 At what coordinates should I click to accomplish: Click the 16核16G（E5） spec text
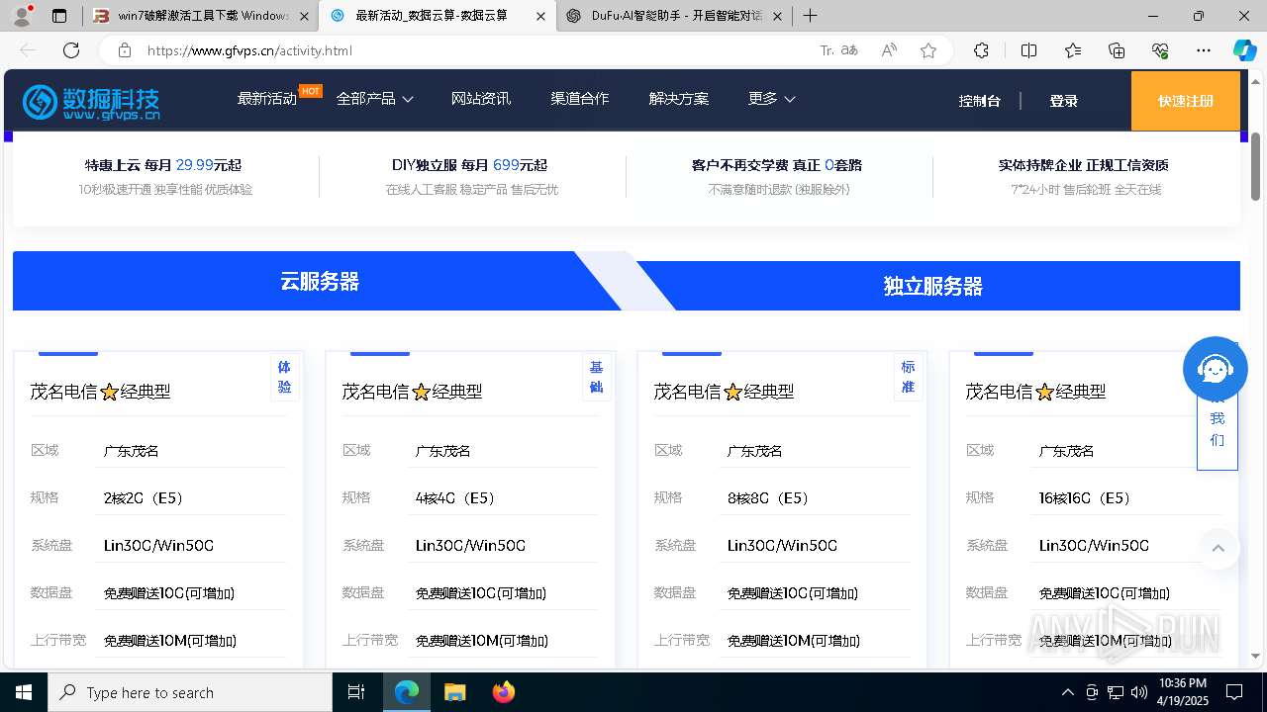[x=1085, y=498]
